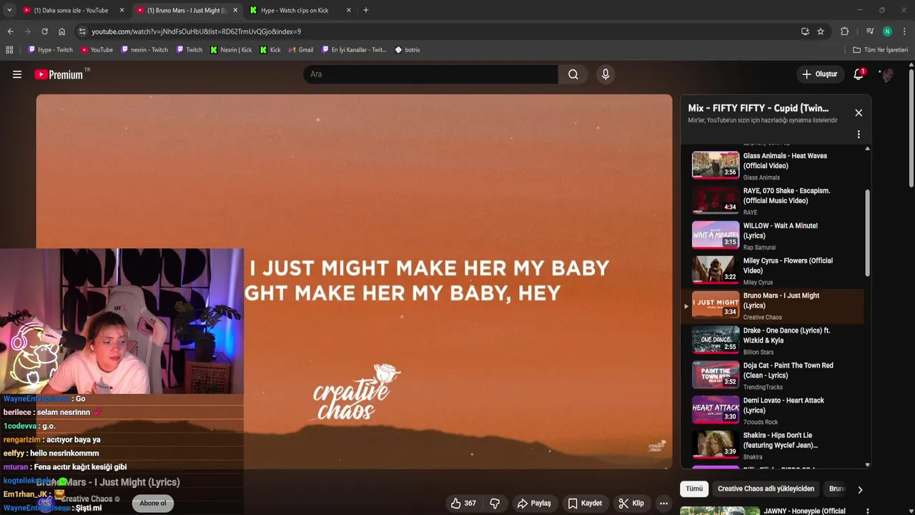Click the Abone ol subscribe button
Image resolution: width=915 pixels, height=515 pixels.
[152, 504]
